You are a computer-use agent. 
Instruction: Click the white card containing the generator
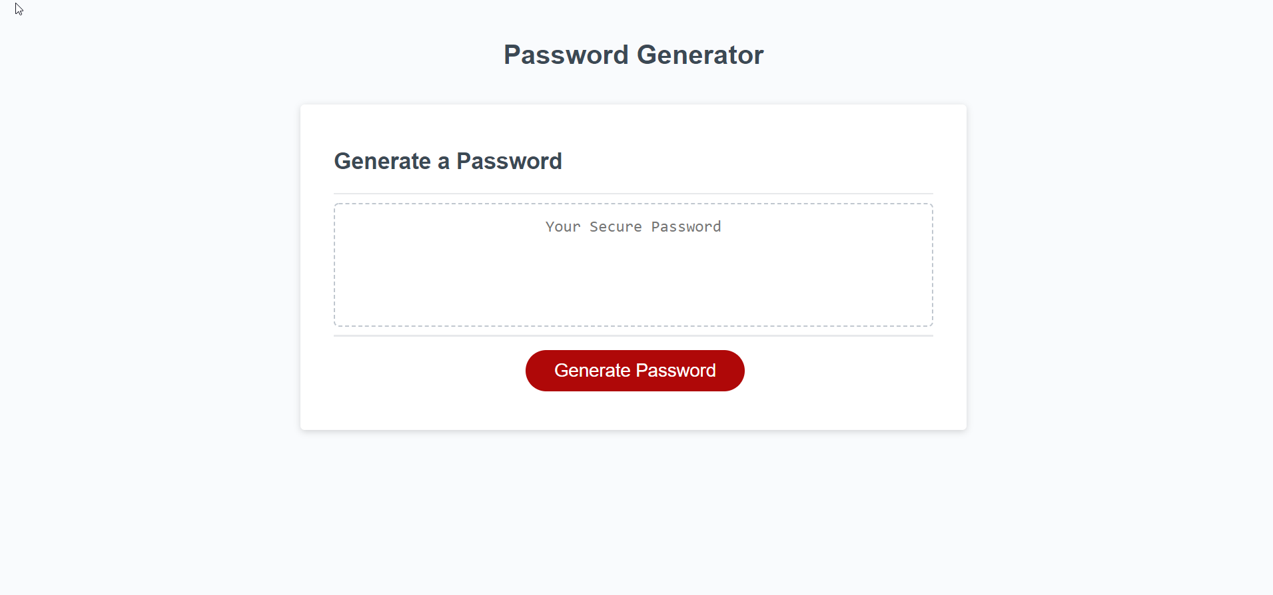coord(633,266)
